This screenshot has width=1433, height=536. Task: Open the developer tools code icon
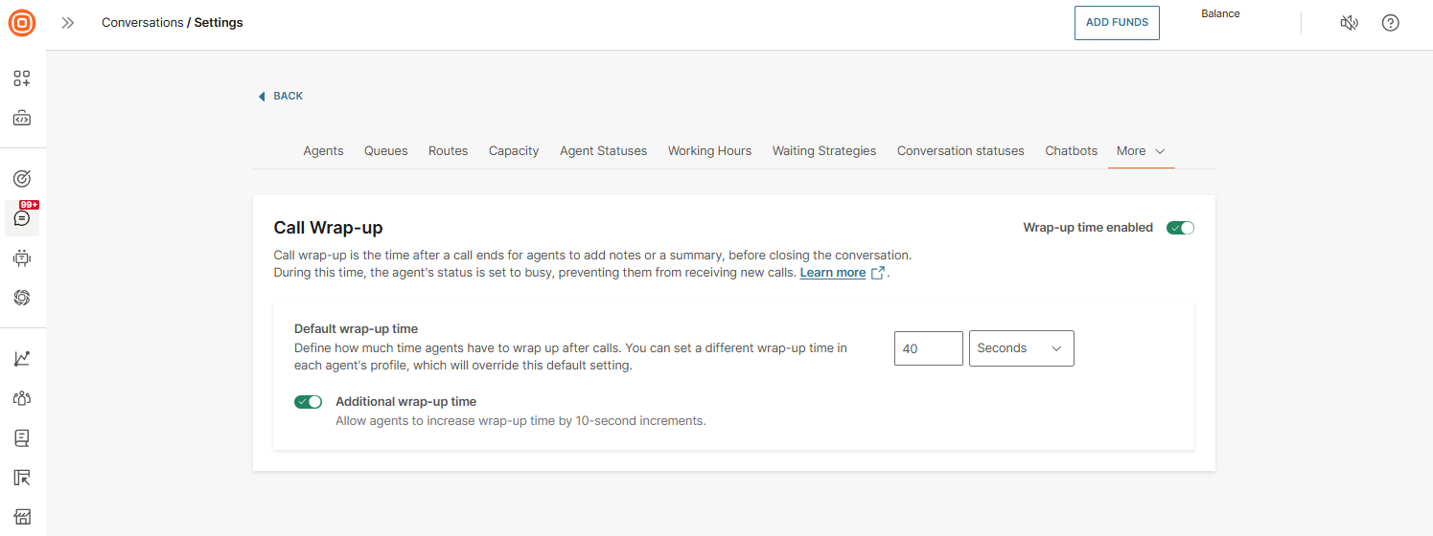click(22, 119)
